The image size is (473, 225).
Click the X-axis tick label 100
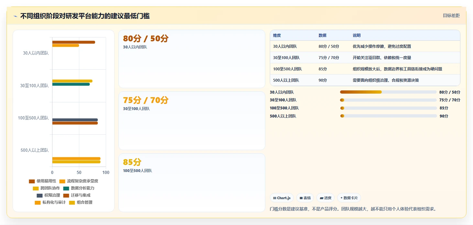coord(106,172)
